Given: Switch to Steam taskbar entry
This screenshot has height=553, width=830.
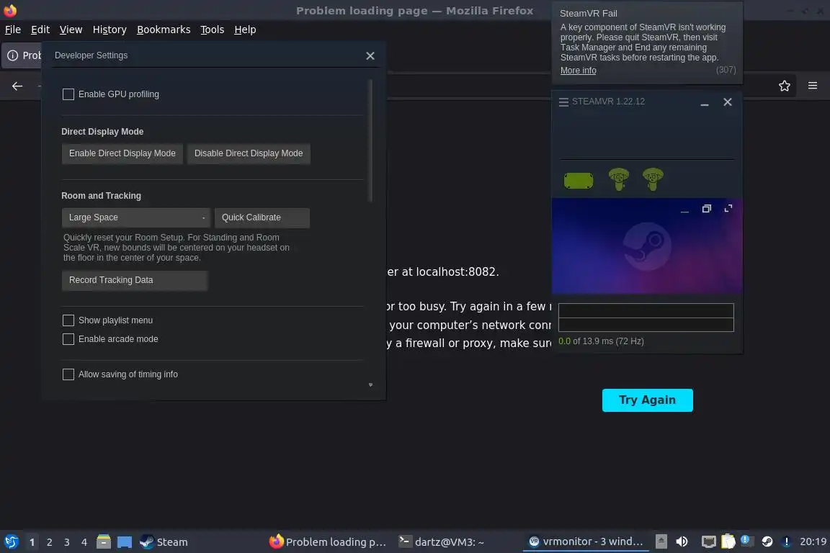Looking at the screenshot, I should (x=164, y=542).
